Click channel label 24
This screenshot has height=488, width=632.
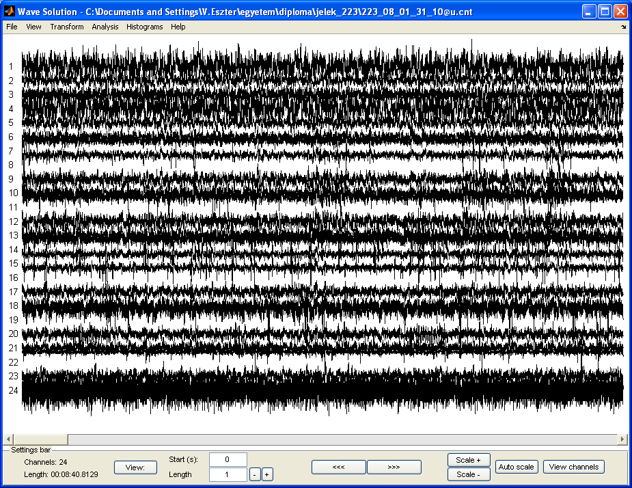(x=13, y=390)
